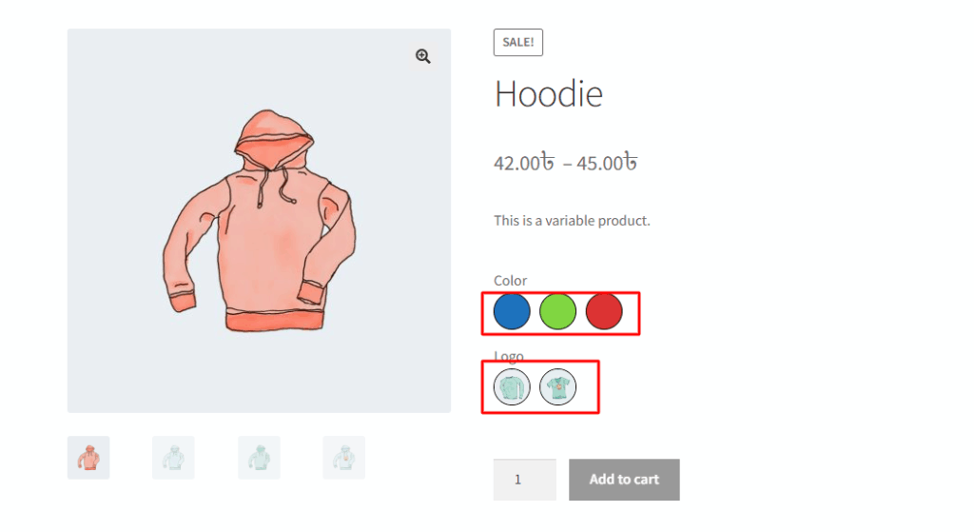Select the long-sleeve shirt Logo swatch

(x=512, y=386)
